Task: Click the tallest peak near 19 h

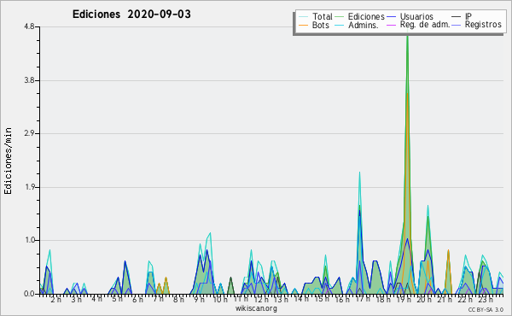Action: 407,36
